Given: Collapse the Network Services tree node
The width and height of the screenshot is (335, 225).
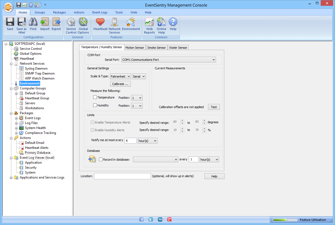Looking at the screenshot, I should click(11, 64).
